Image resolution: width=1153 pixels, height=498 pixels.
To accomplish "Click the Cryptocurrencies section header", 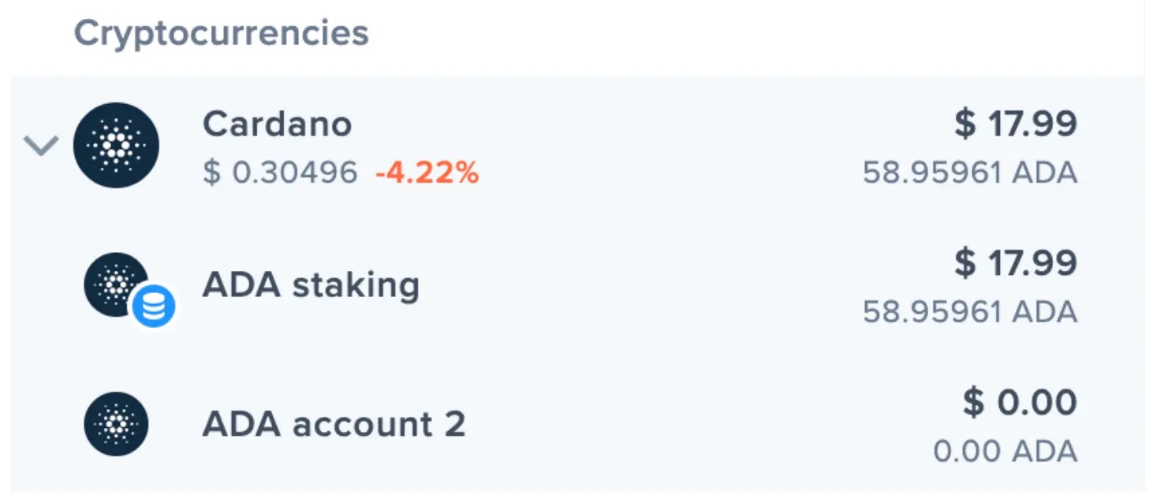I will click(x=222, y=34).
